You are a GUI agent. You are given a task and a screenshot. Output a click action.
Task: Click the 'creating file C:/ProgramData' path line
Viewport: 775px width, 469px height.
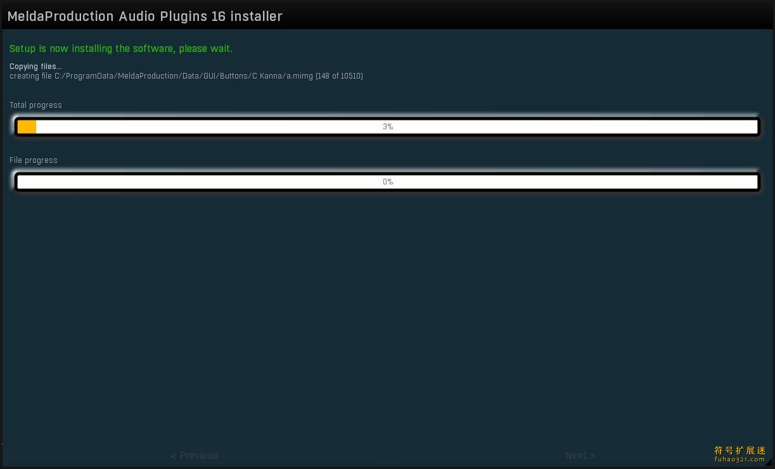[186, 76]
